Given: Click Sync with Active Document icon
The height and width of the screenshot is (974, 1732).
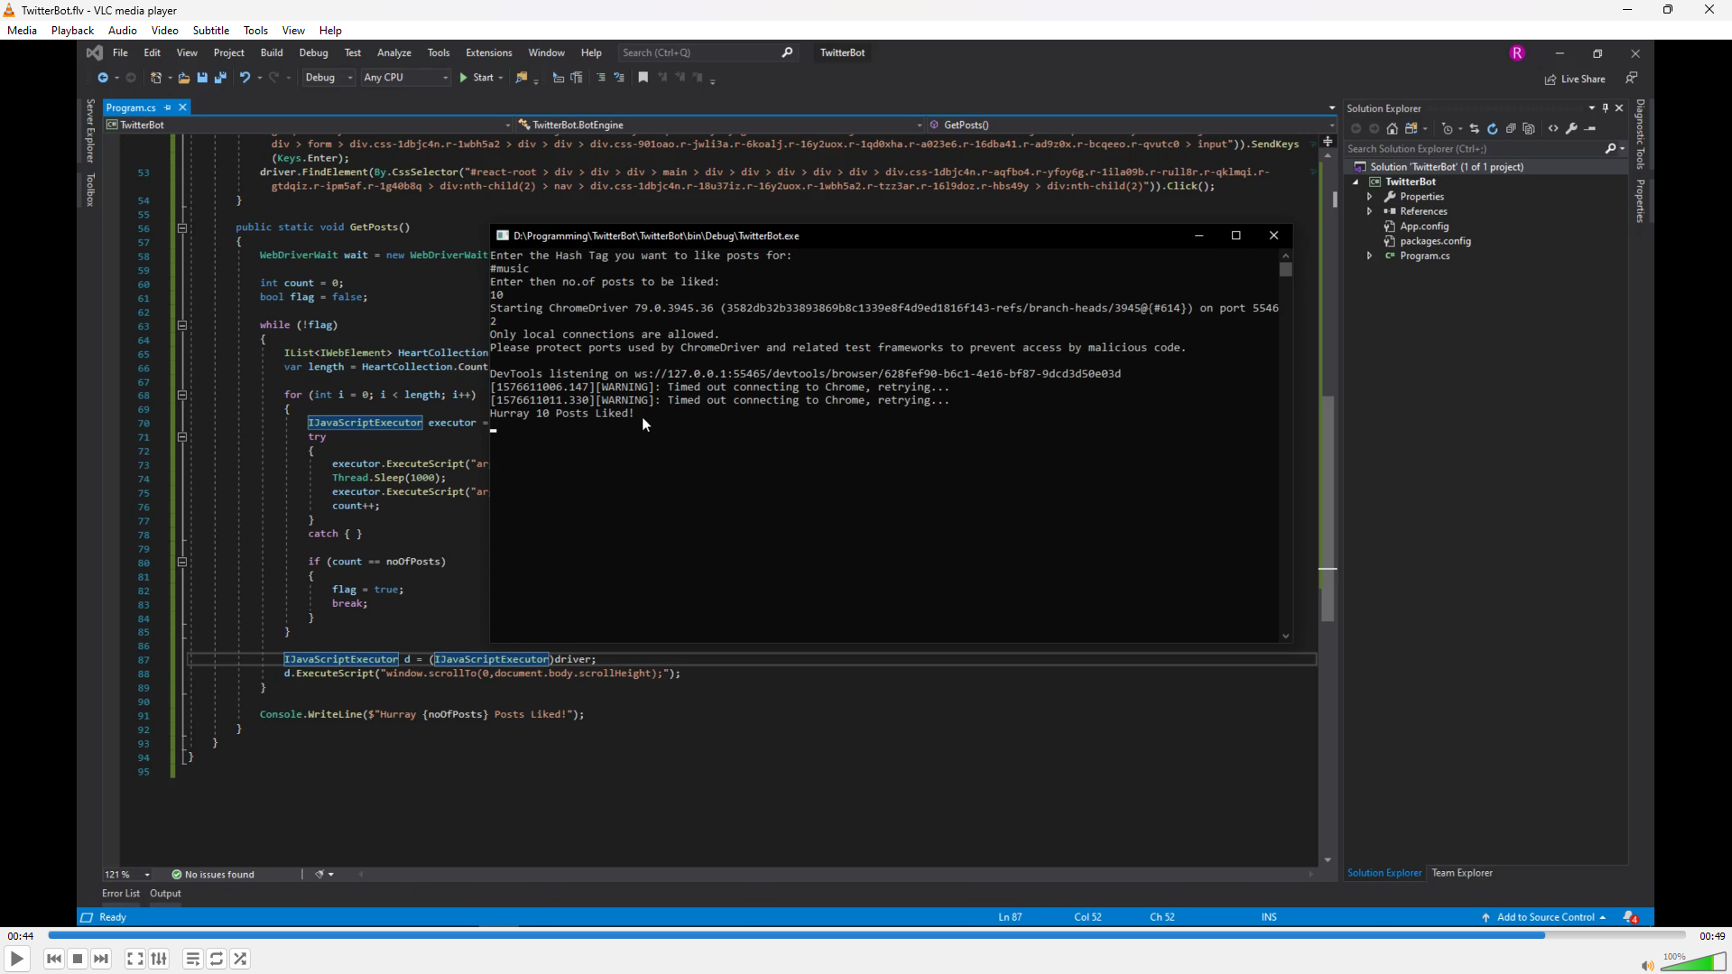Looking at the screenshot, I should (1474, 129).
